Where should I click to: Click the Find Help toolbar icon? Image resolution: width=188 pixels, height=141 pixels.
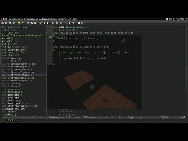pyautogui.click(x=82, y=23)
